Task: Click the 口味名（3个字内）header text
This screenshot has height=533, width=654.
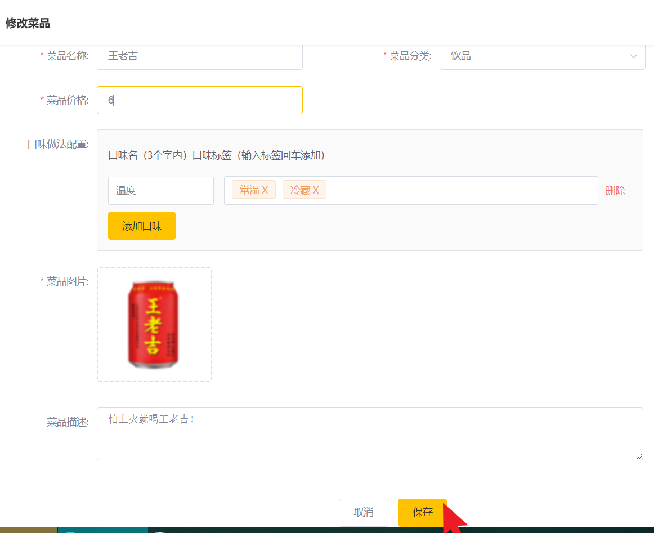Action: click(x=147, y=155)
